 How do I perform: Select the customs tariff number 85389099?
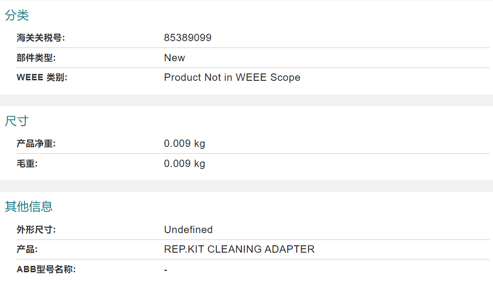(188, 38)
